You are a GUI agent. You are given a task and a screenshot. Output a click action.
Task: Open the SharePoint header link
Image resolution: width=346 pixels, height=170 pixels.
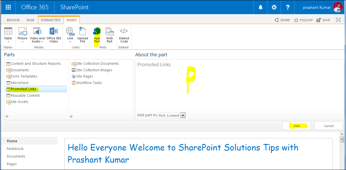pyautogui.click(x=74, y=7)
